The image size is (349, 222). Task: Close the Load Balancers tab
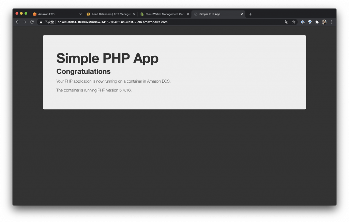134,14
